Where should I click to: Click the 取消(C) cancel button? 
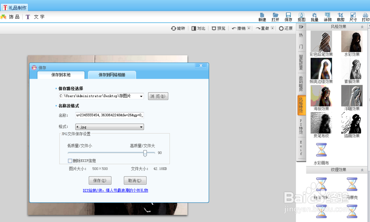[135, 181]
